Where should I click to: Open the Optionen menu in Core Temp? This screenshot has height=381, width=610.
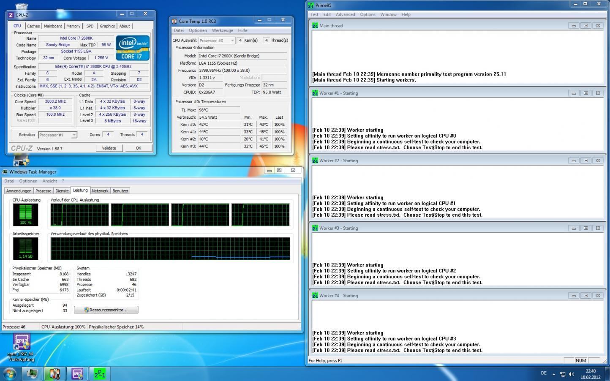tap(198, 30)
